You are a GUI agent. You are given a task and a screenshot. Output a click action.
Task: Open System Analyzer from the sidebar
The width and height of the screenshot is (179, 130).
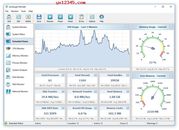point(19,70)
